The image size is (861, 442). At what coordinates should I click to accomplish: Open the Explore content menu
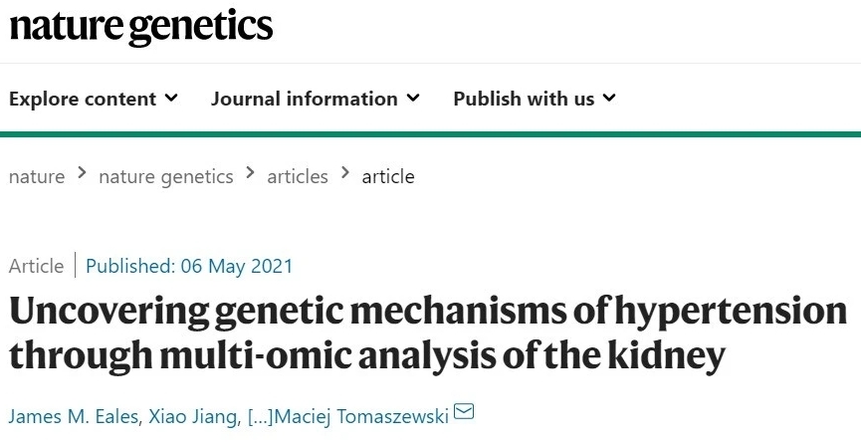click(x=94, y=99)
